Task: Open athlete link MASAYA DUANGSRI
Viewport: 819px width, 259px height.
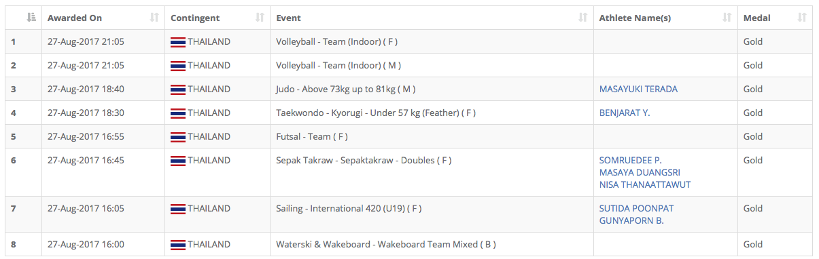Action: click(640, 172)
